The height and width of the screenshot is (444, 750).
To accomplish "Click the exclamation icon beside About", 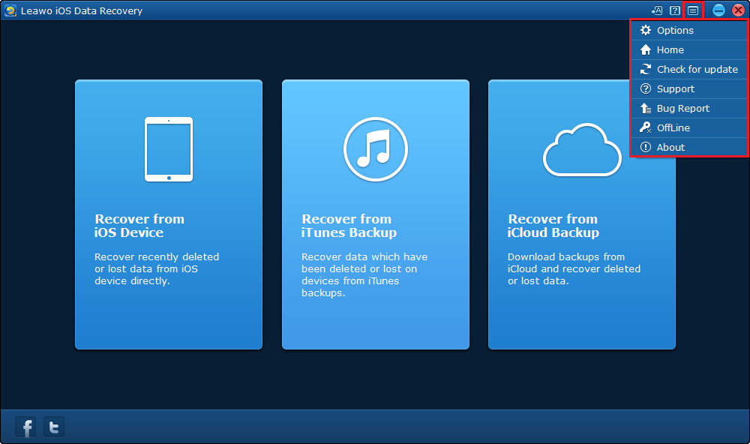I will pyautogui.click(x=646, y=147).
